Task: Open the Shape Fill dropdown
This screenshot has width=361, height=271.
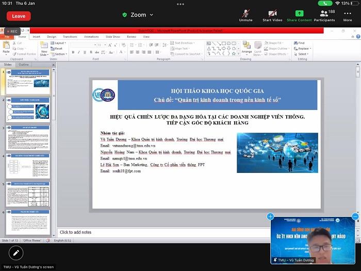Action: (277, 43)
